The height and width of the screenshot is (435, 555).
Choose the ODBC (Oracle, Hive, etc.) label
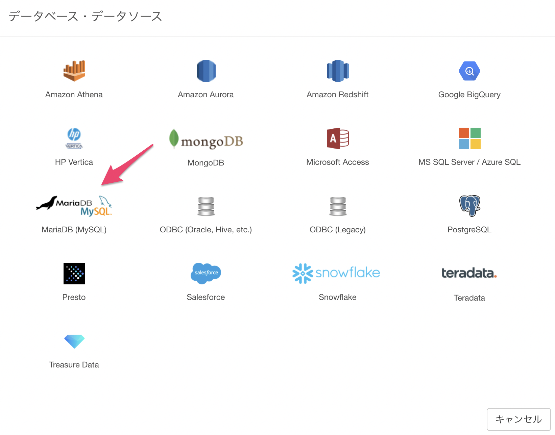click(x=206, y=230)
